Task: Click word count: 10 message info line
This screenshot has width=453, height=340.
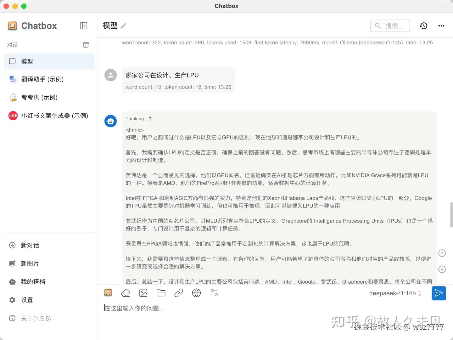Action: coord(178,87)
